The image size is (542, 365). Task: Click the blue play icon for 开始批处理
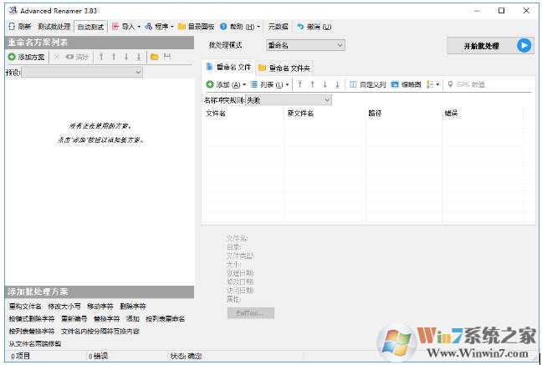[524, 46]
